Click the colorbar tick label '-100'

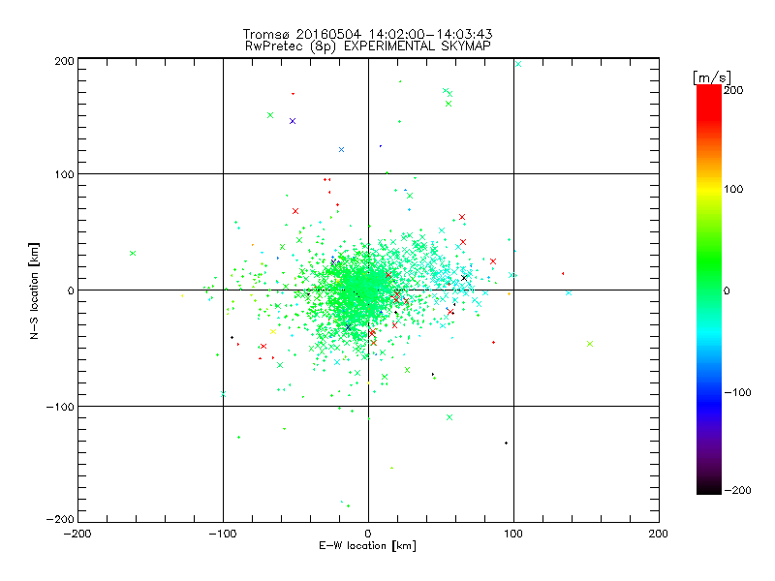point(737,393)
